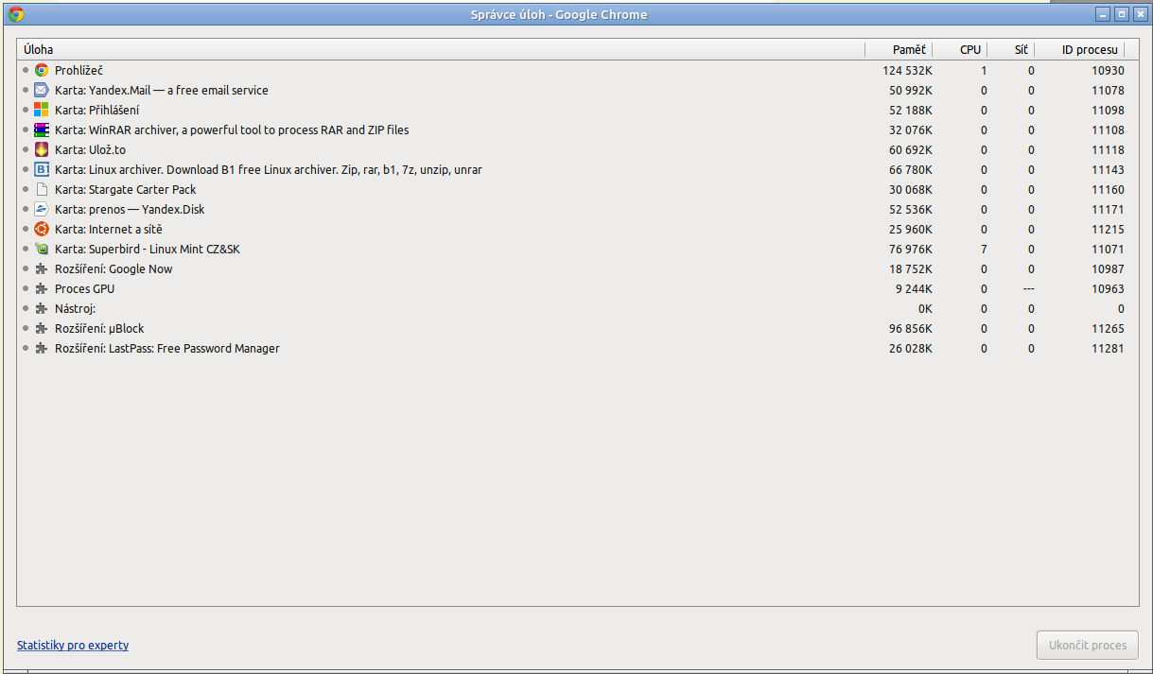Click the Ulož.to favicon icon
Screen dimensions: 1153x674
[x=42, y=149]
